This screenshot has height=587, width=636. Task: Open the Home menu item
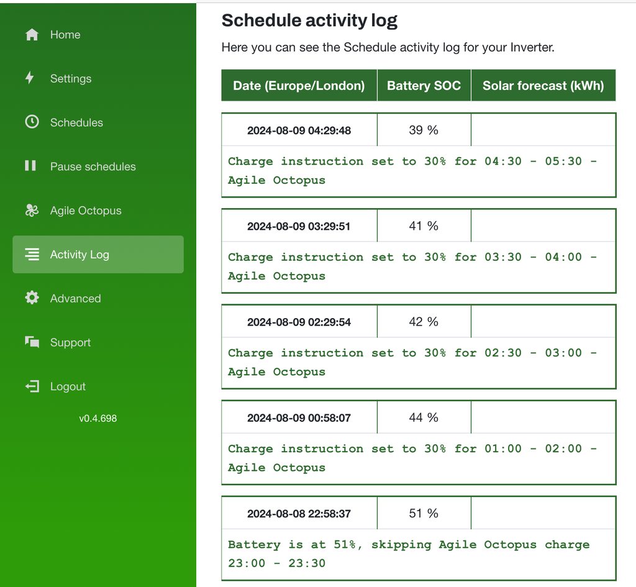(65, 35)
